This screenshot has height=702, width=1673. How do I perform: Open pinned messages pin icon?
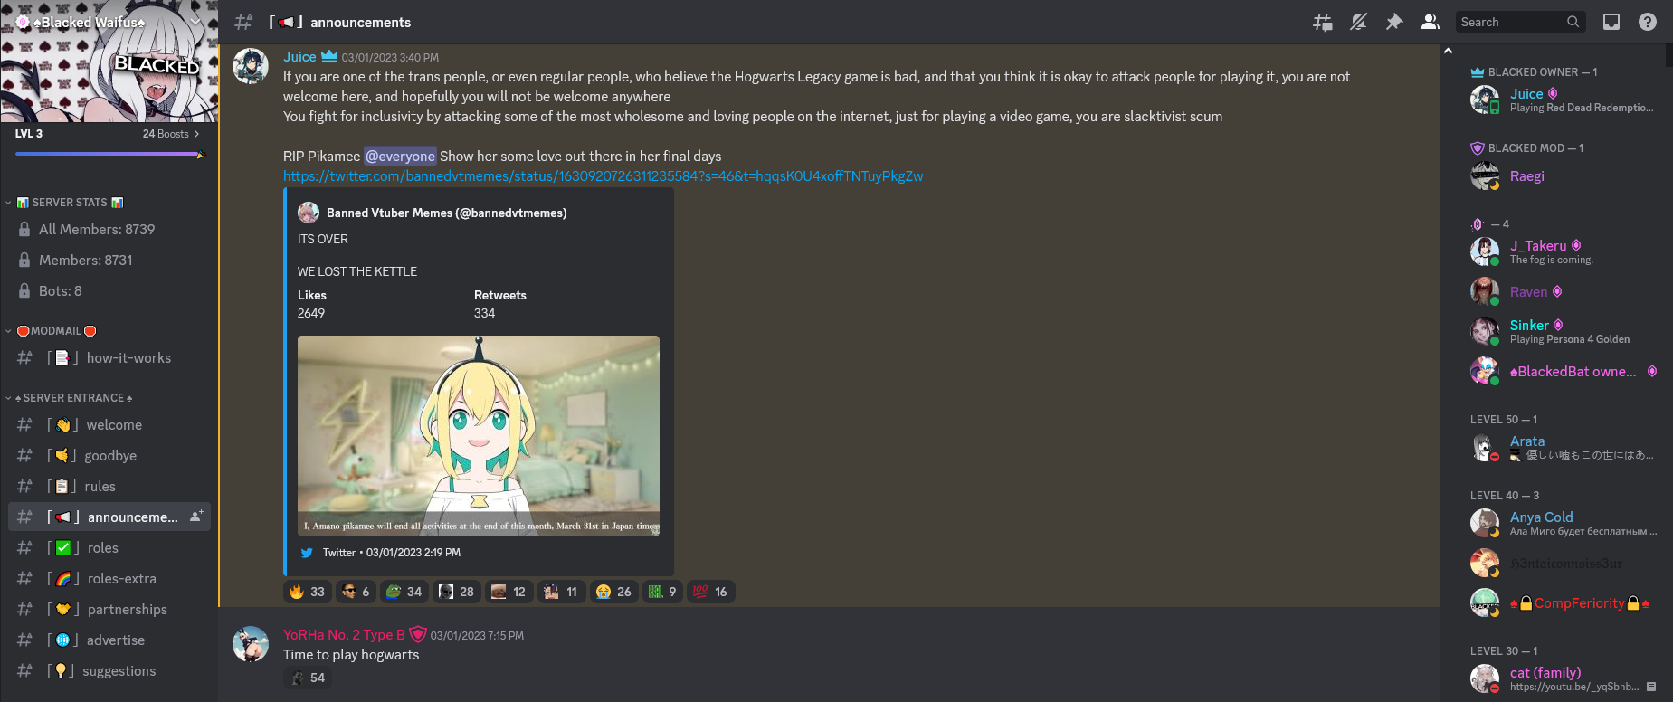(1394, 22)
